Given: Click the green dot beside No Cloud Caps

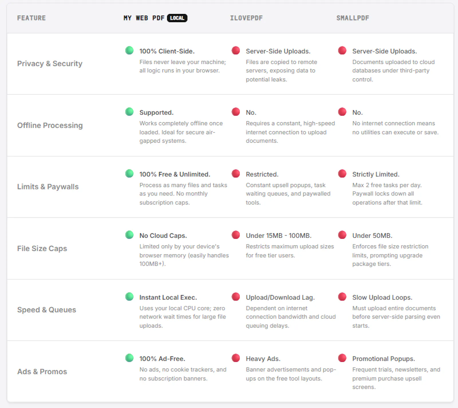Looking at the screenshot, I should 129,235.
